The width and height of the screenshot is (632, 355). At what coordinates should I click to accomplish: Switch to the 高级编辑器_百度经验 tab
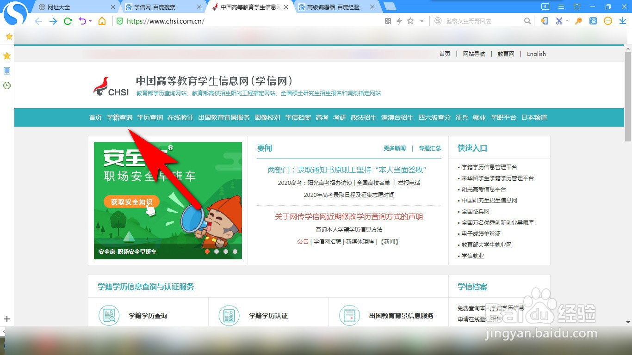coord(337,7)
